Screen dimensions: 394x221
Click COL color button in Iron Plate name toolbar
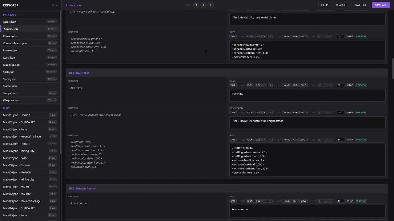(x=258, y=85)
